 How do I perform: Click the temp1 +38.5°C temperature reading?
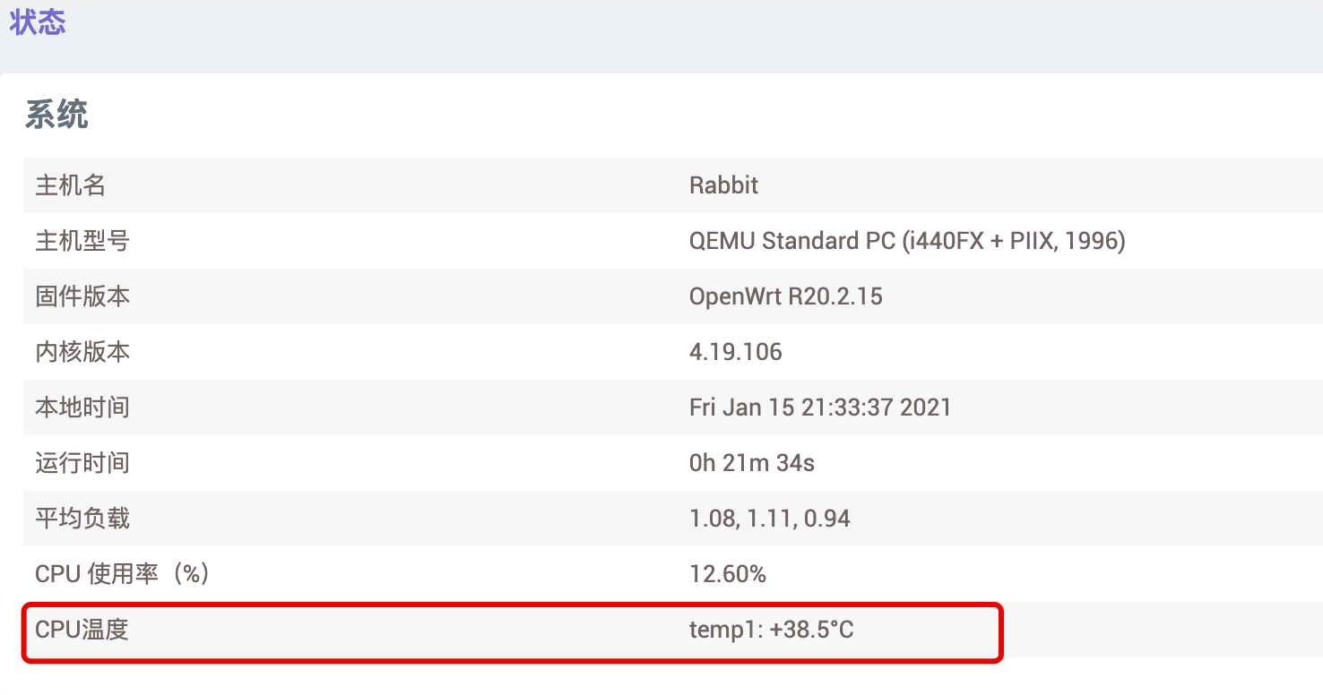(x=771, y=630)
